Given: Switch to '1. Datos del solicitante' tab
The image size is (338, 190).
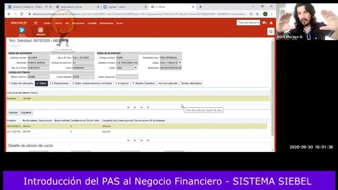Looking at the screenshot, I should 21,83.
